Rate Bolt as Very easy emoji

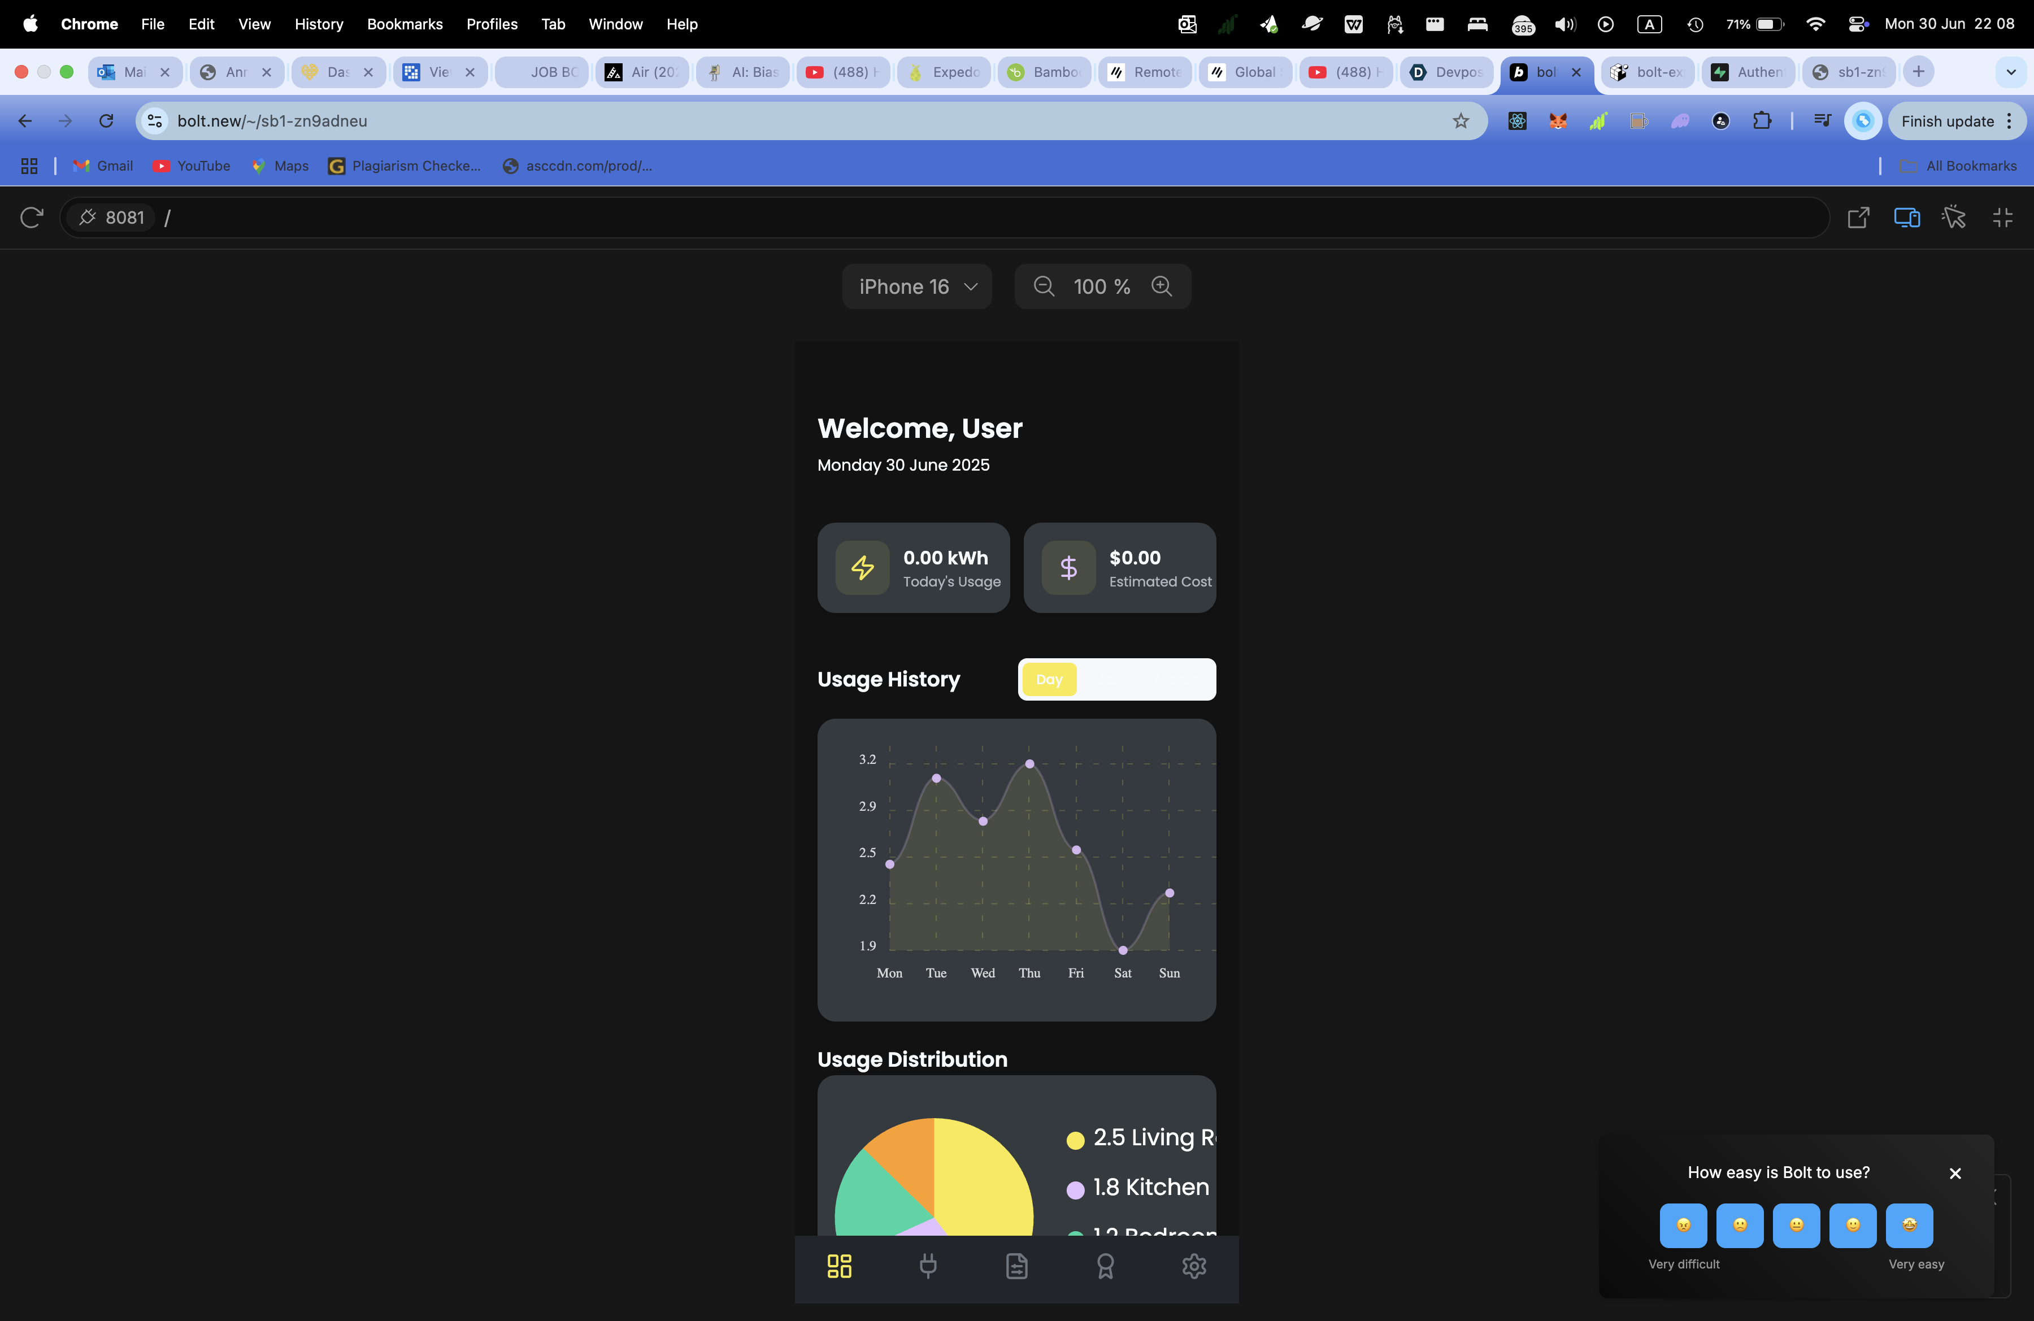pyautogui.click(x=1909, y=1226)
